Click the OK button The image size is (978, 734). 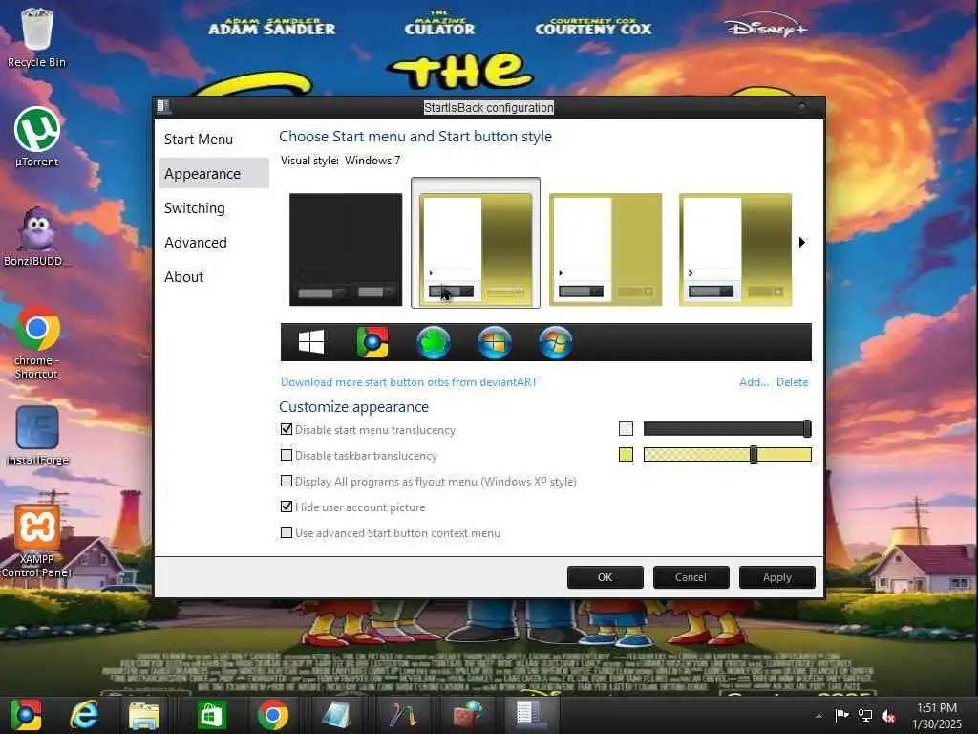point(605,577)
